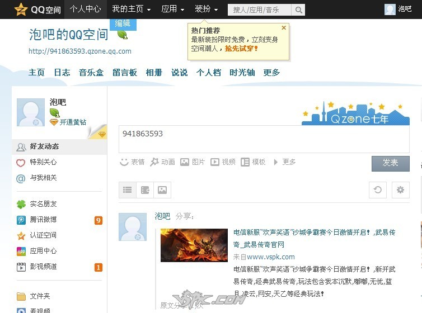Open the 日志 tab
Screen dimensions: 422x313
(62, 73)
